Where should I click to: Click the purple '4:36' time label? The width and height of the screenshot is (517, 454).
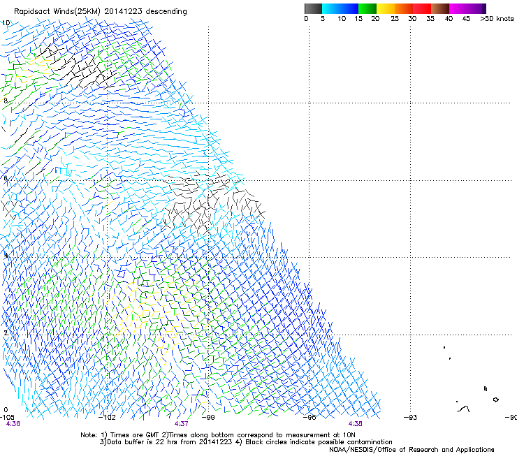coord(13,424)
